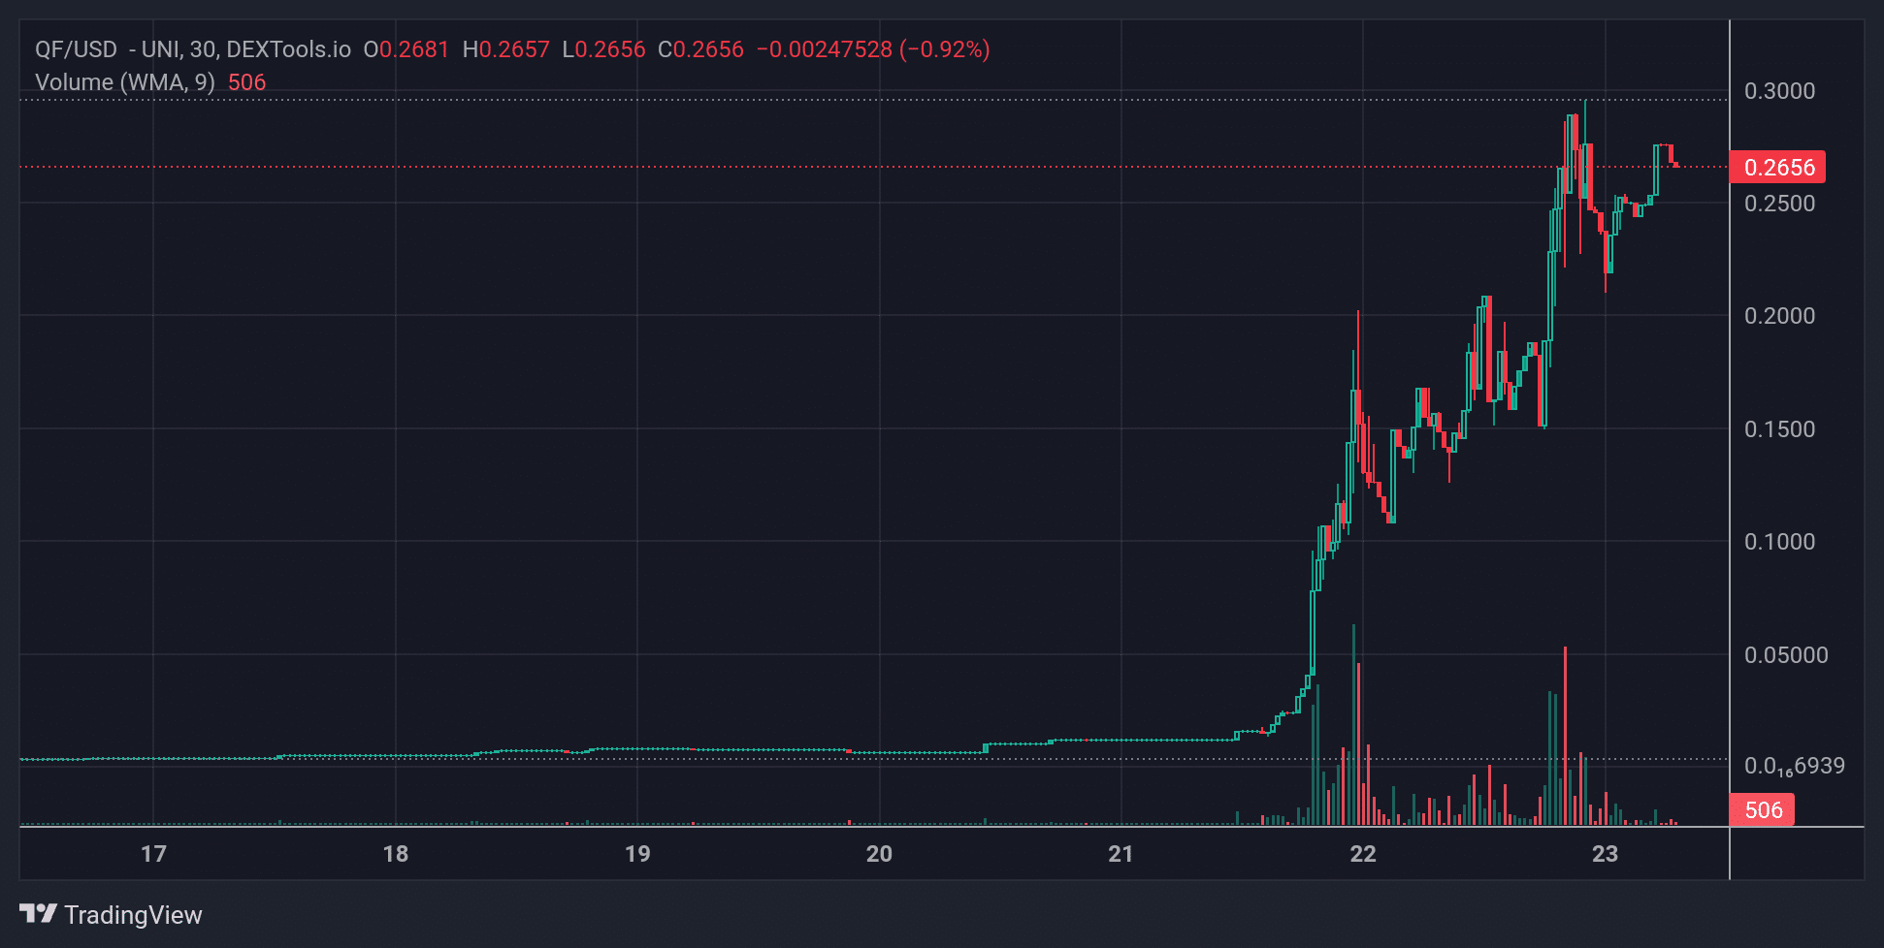Screen dimensions: 1884x948
Task: Click the TradingView logo icon
Action: point(38,913)
